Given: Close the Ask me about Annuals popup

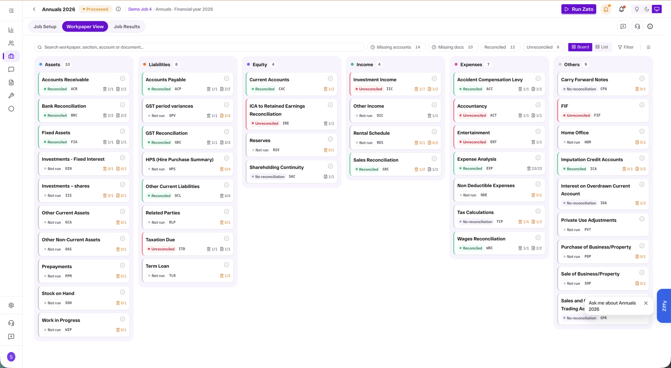Looking at the screenshot, I should click(x=646, y=303).
